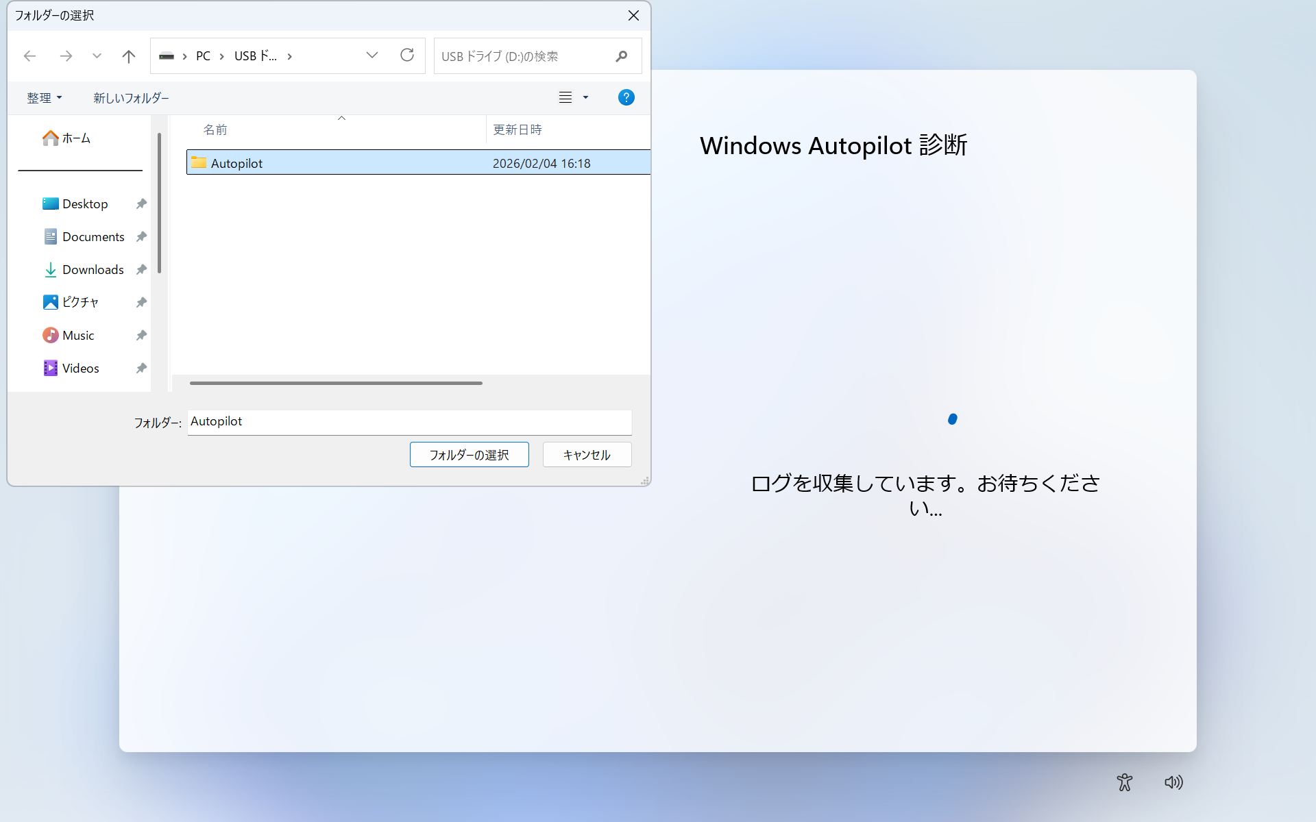Viewport: 1316px width, 822px height.
Task: Go up one folder level
Action: tap(128, 56)
